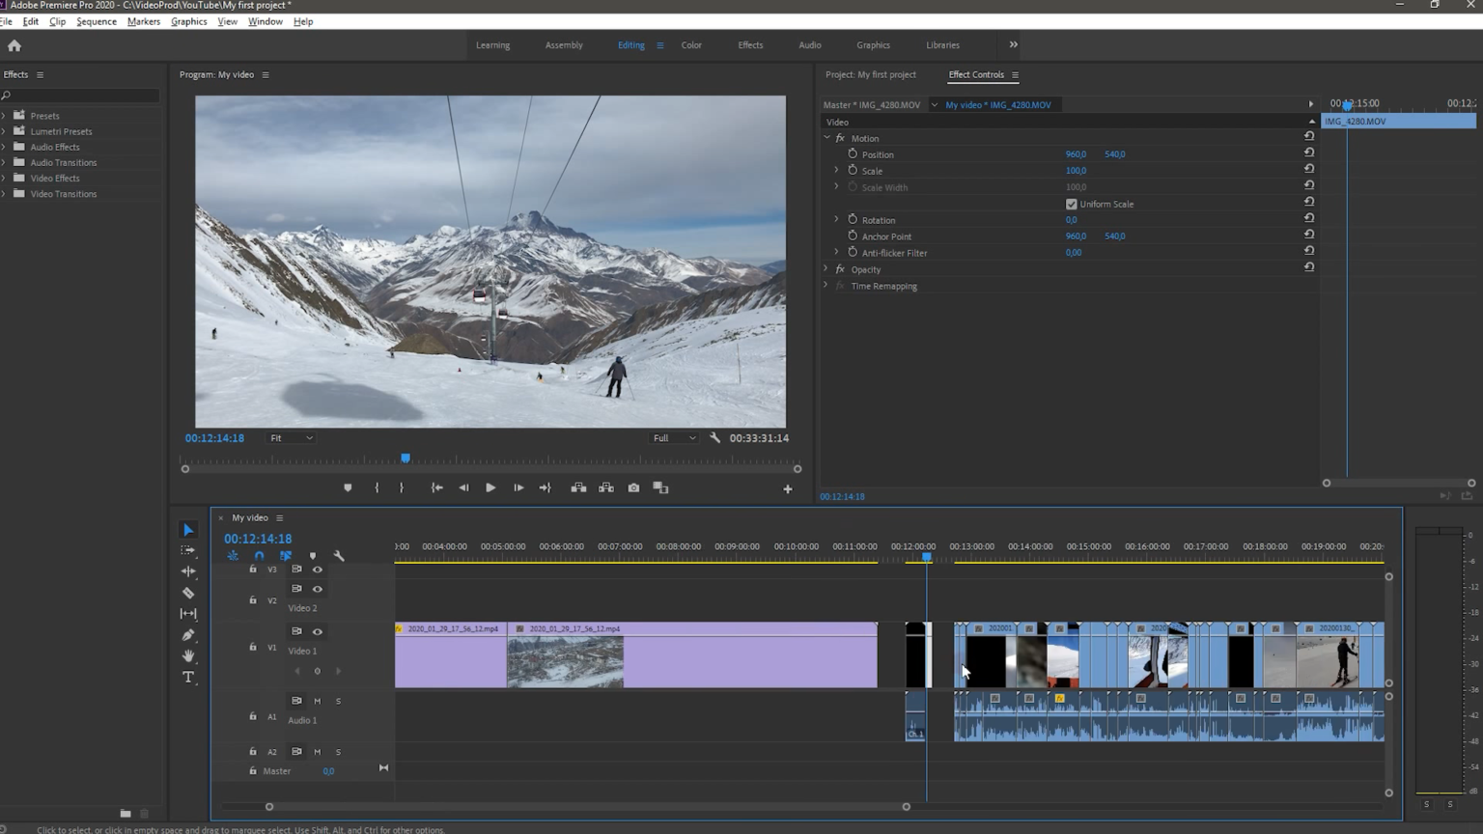Screen dimensions: 1483x834
Task: Expand the Opacity effect properties
Action: pyautogui.click(x=826, y=269)
